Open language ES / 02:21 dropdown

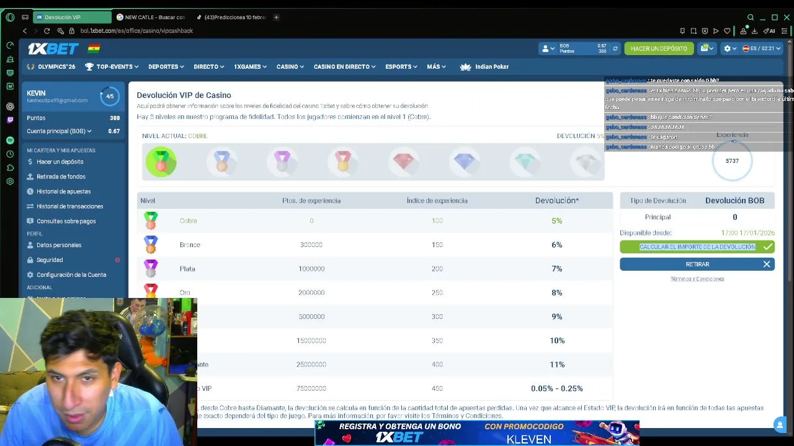click(761, 48)
